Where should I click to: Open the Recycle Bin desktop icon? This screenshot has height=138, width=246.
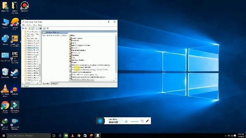click(x=5, y=73)
